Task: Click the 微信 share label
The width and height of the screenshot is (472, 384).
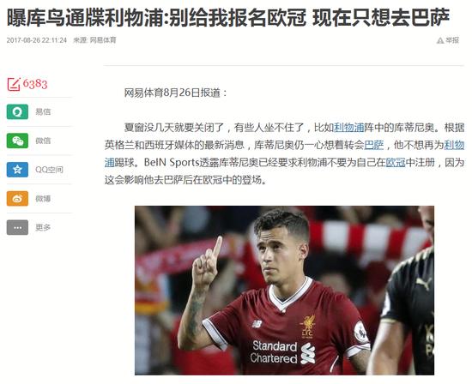Action: click(43, 141)
